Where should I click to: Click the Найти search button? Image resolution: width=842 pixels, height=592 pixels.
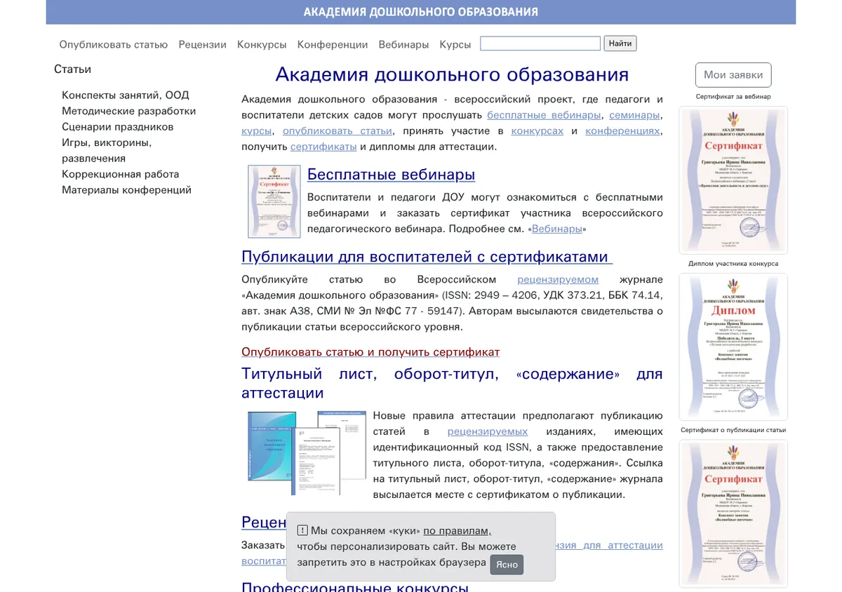[x=620, y=43]
